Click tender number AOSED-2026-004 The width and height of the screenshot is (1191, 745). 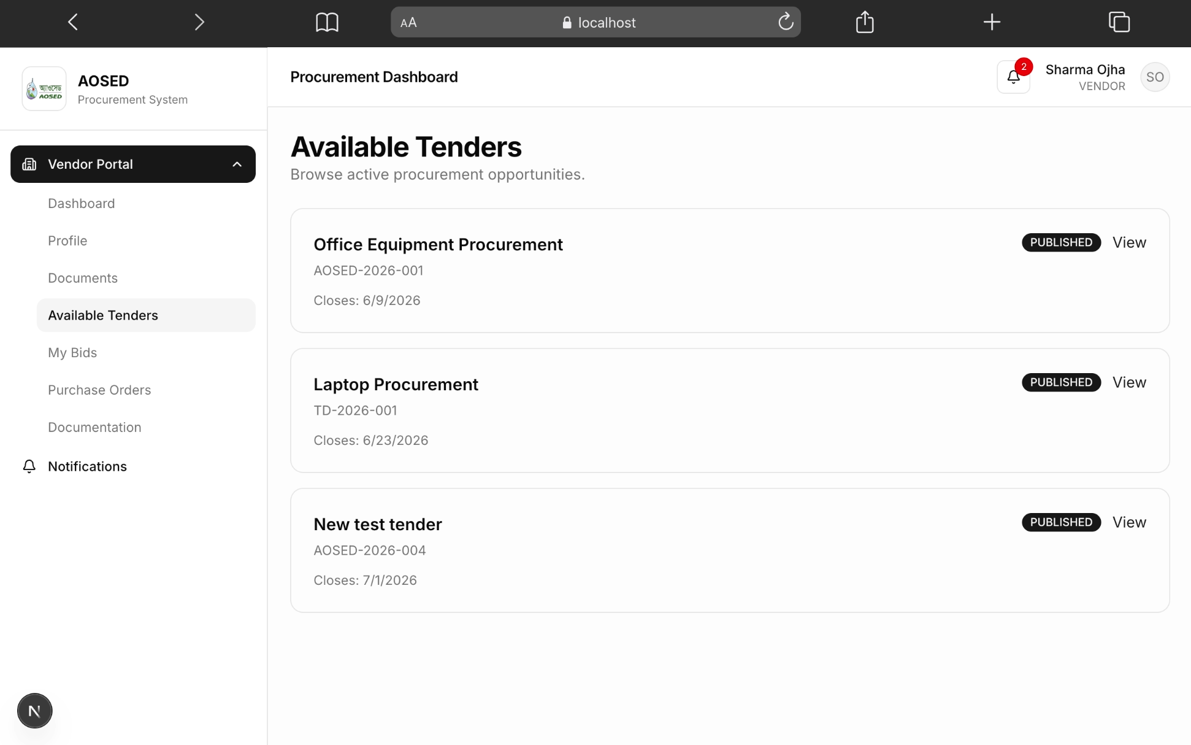click(x=370, y=551)
